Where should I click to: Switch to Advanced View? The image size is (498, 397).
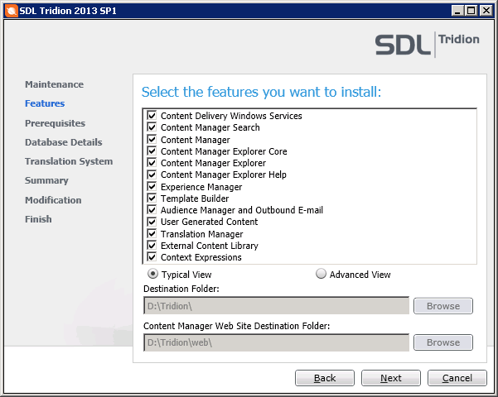point(322,275)
